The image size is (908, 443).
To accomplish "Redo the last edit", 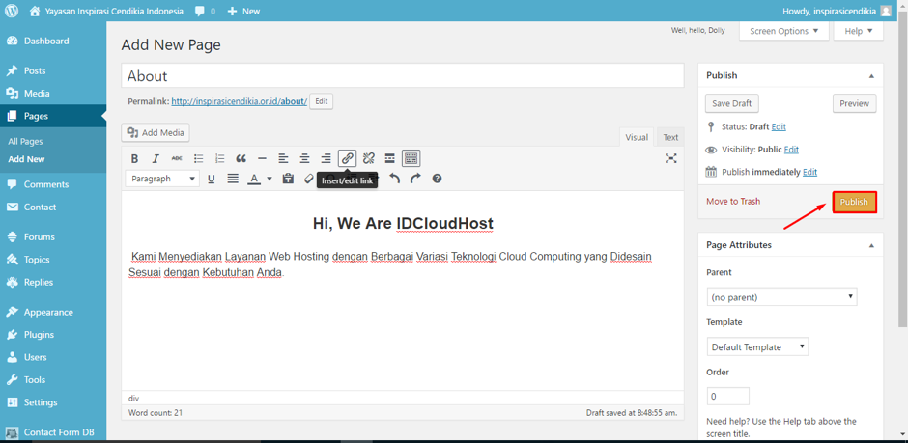I will tap(415, 179).
